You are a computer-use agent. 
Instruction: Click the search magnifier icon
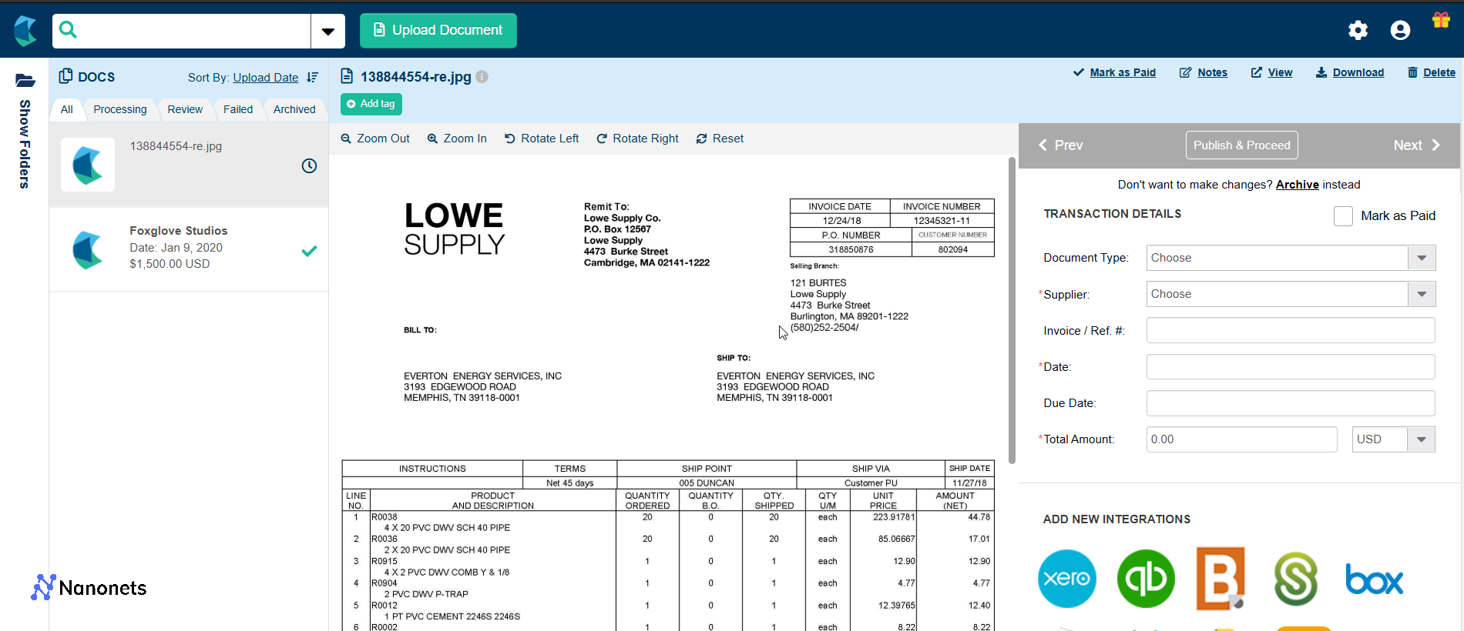pos(68,30)
